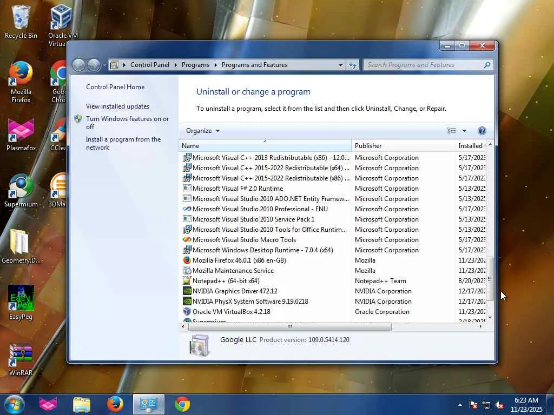This screenshot has width=554, height=415.
Task: Click the Forward navigation button
Action: 94,65
